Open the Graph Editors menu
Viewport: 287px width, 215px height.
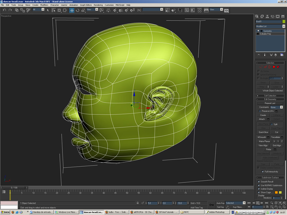[86, 5]
